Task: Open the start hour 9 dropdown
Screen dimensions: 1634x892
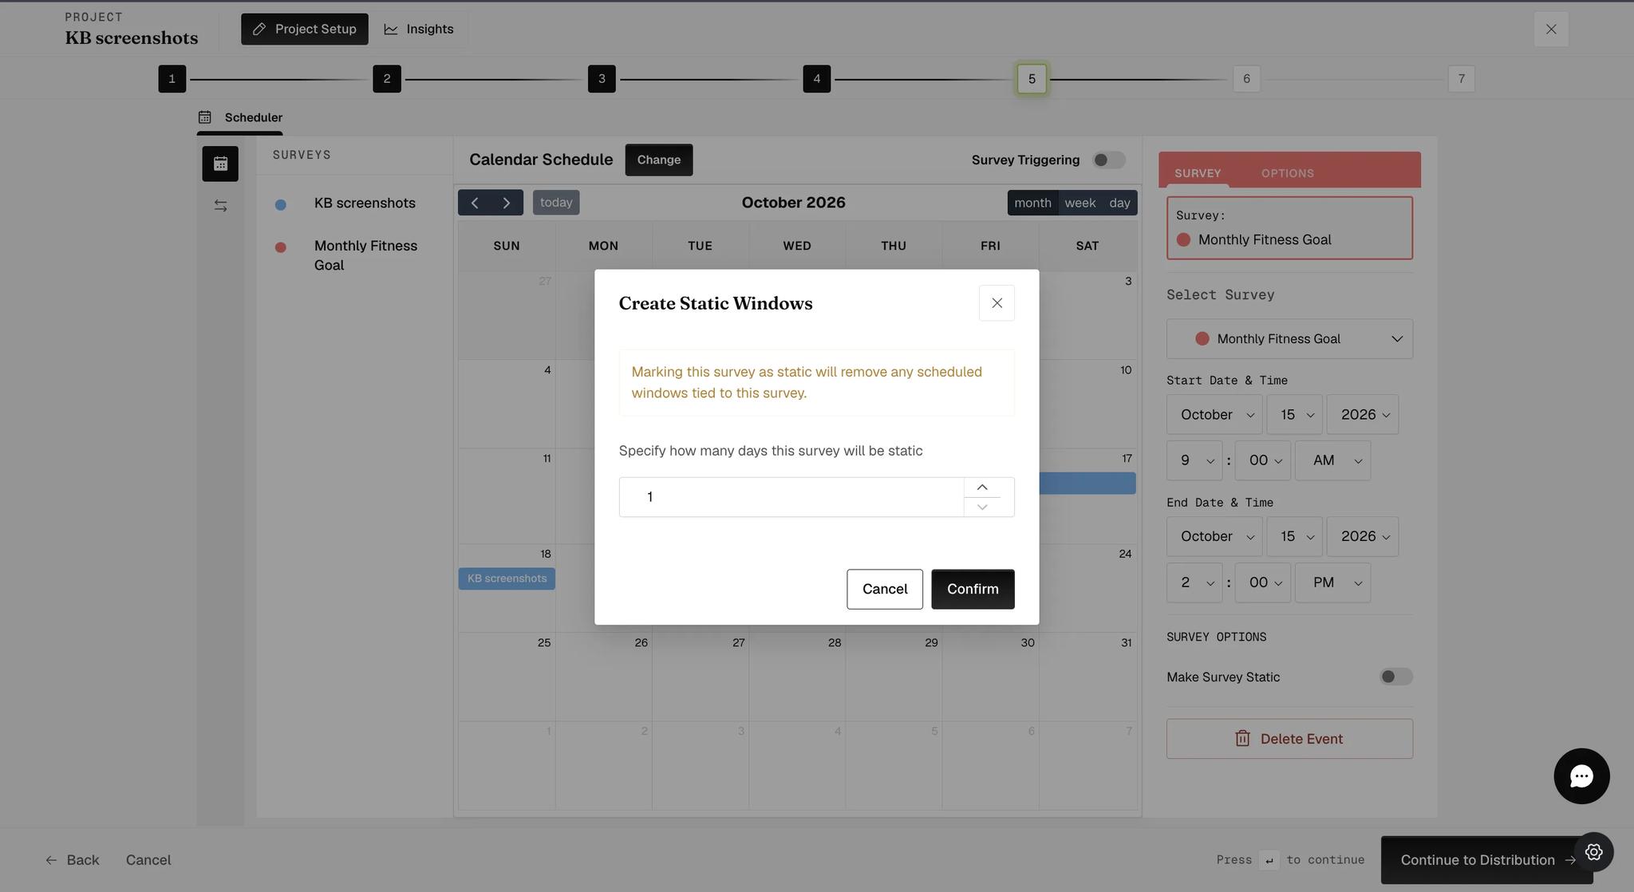Action: tap(1194, 460)
